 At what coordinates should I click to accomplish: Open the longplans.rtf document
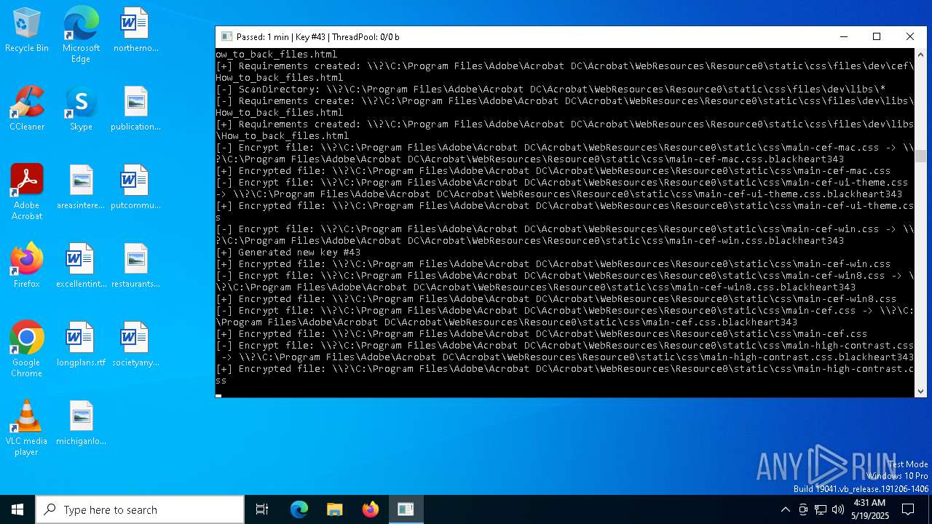(81, 345)
